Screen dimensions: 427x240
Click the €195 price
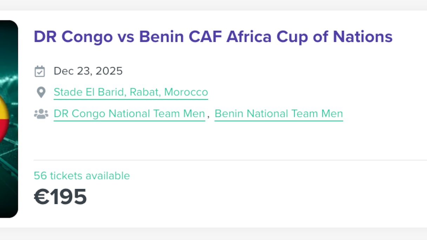click(x=60, y=196)
